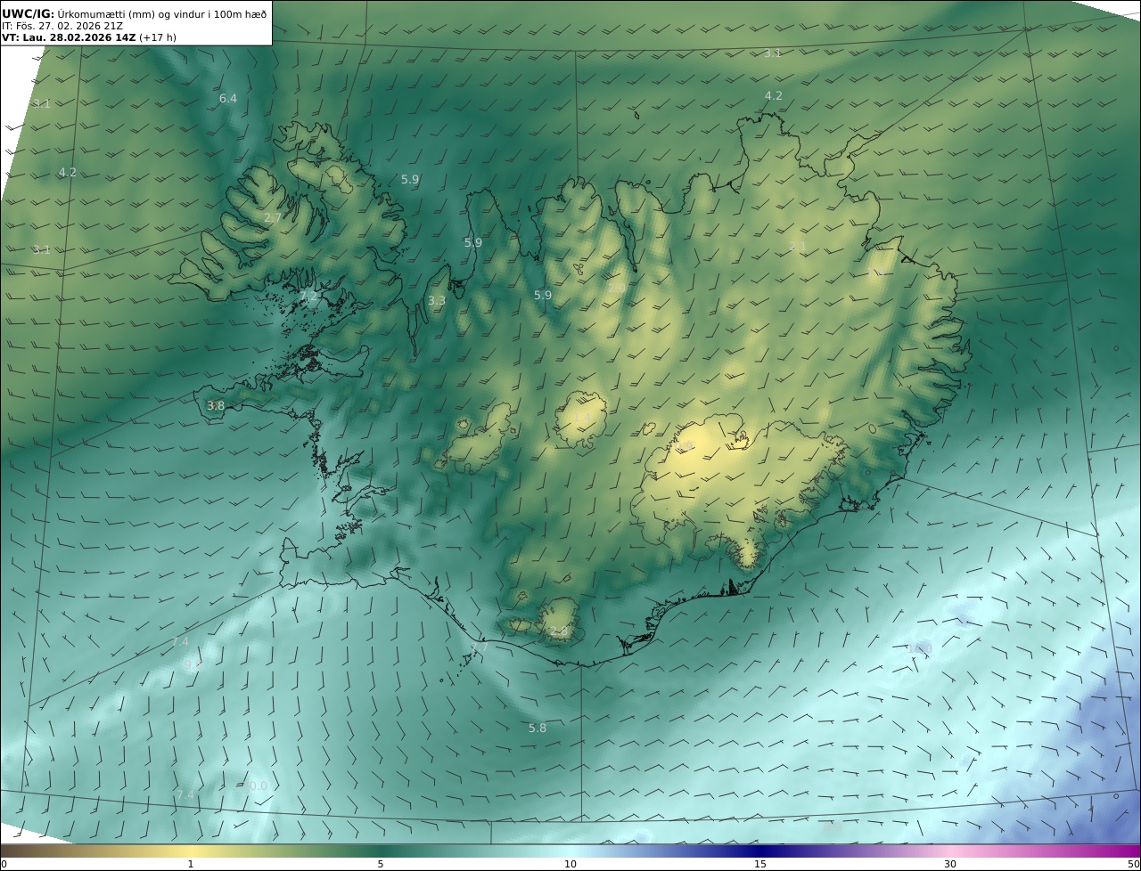This screenshot has width=1141, height=871.
Task: Click the '2.1' value in northeast Iceland
Action: coord(798,247)
